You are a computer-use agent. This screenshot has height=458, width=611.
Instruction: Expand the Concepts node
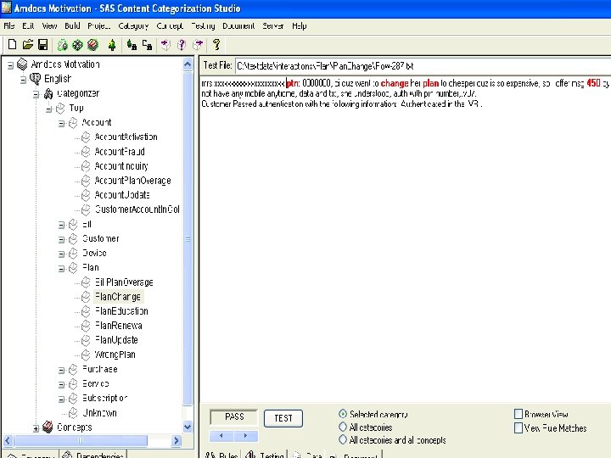36,428
